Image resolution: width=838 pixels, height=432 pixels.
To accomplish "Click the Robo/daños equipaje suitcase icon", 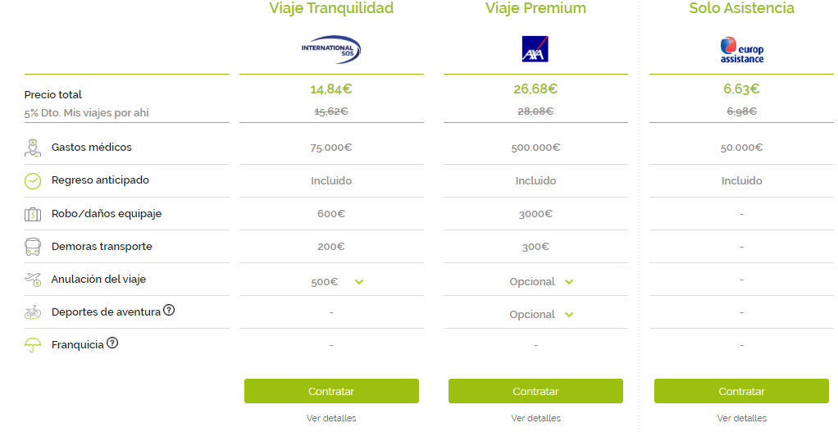I will tap(33, 214).
